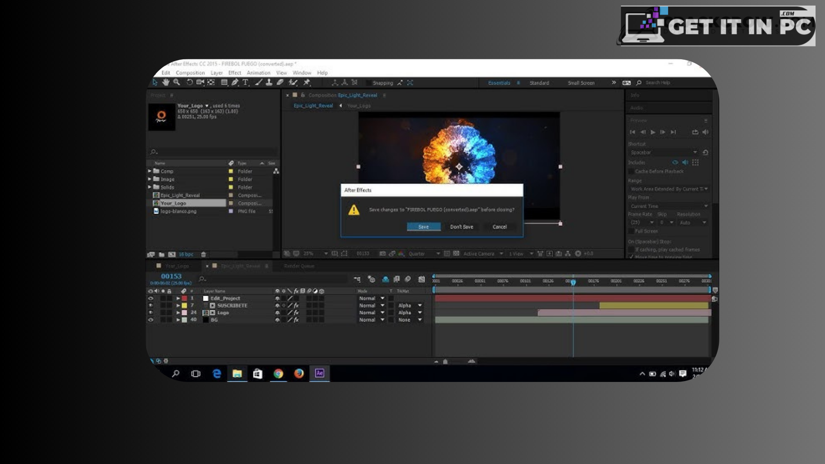
Task: Toggle If caching, play cached frames checkbox
Action: point(631,250)
